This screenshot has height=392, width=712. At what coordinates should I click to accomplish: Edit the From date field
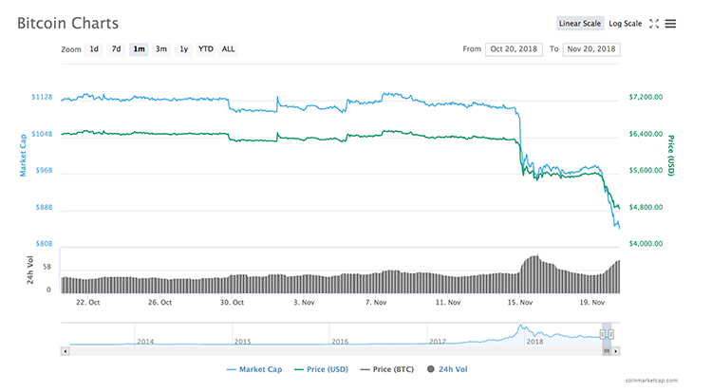point(514,49)
